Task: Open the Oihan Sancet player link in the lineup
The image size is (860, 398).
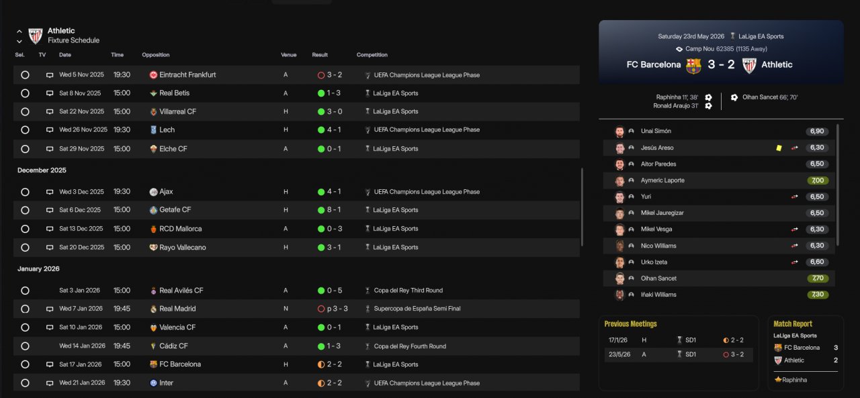Action: click(658, 279)
